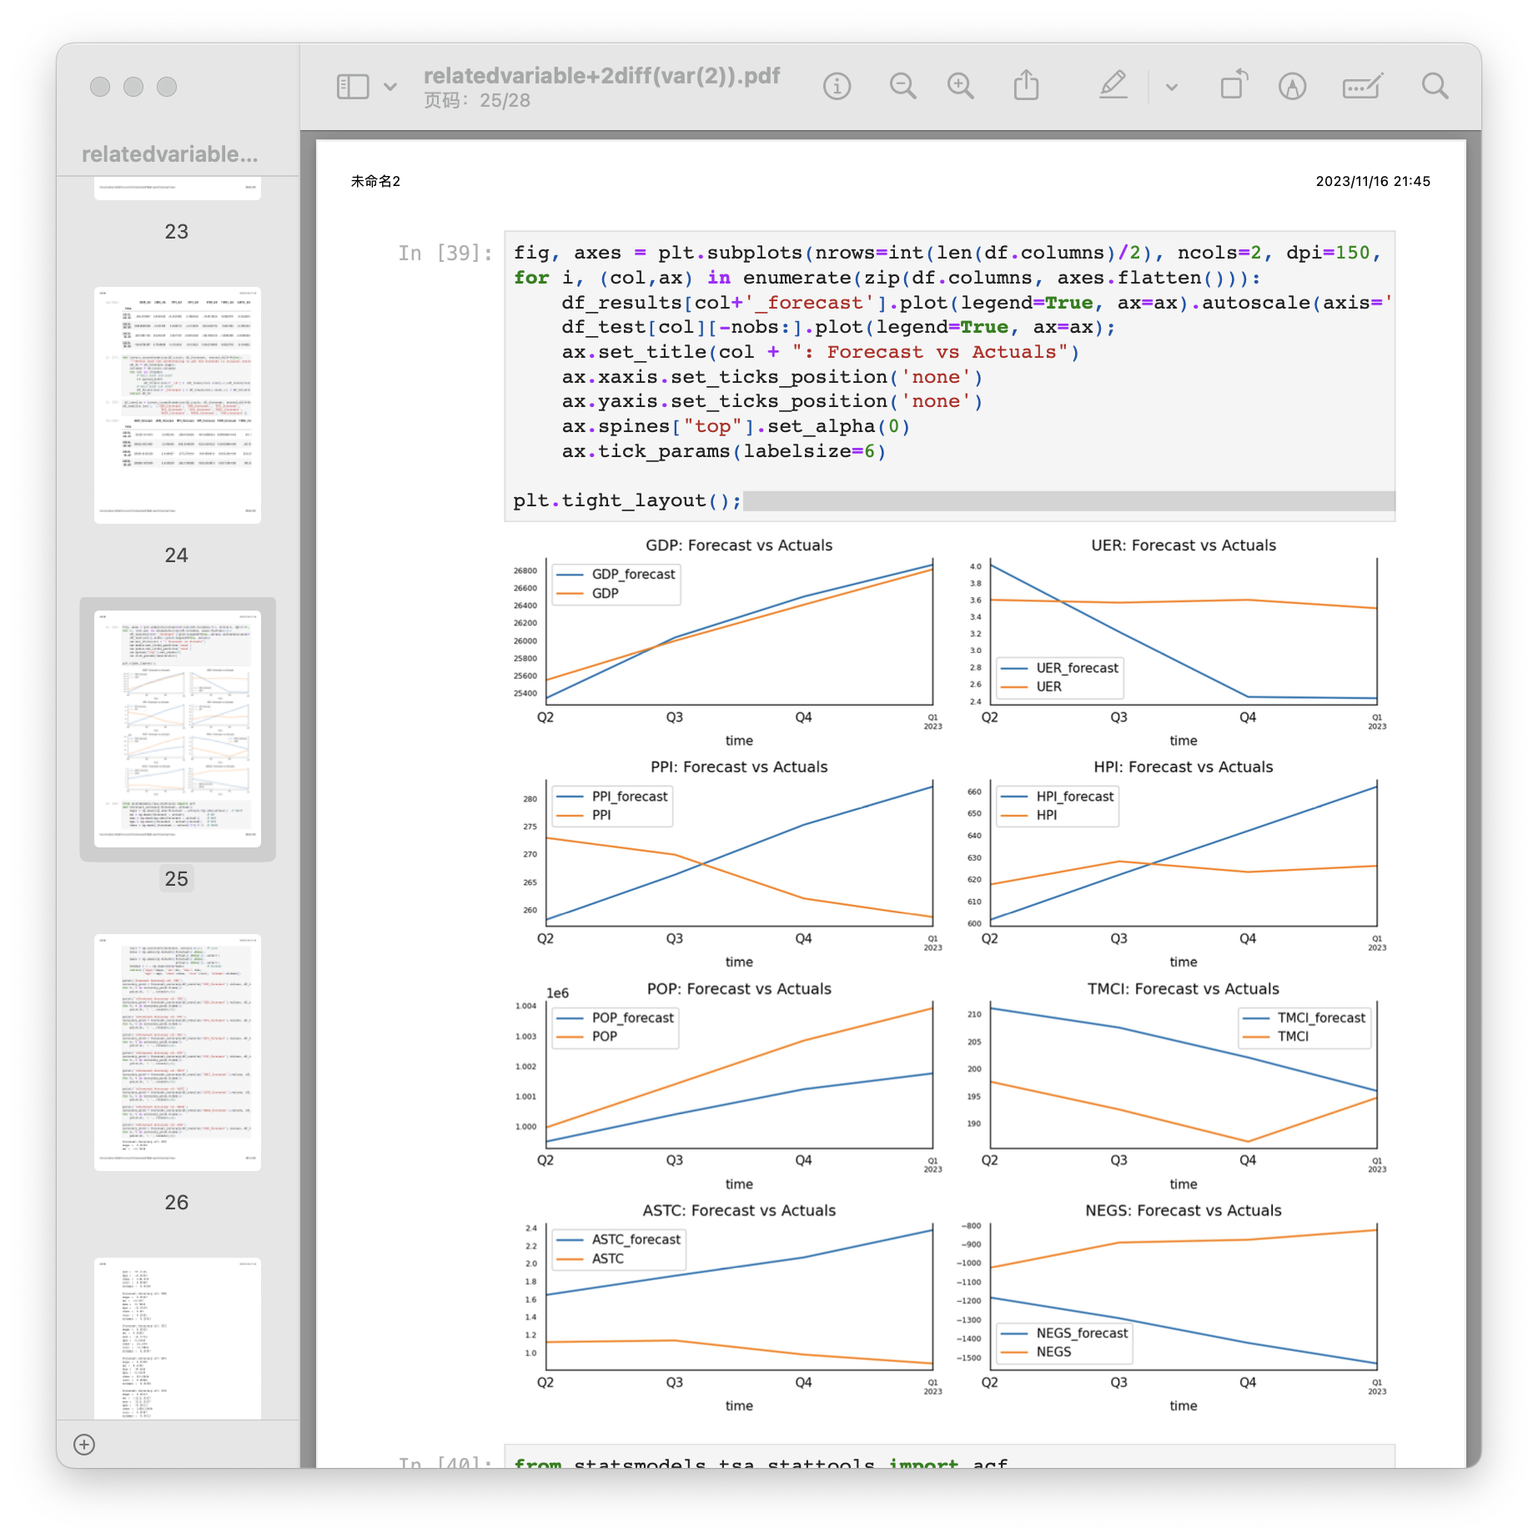Click the add page plus button

pos(84,1445)
